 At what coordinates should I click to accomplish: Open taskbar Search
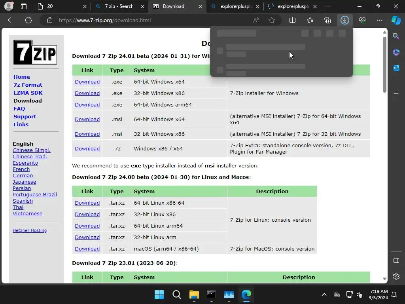[x=177, y=294]
